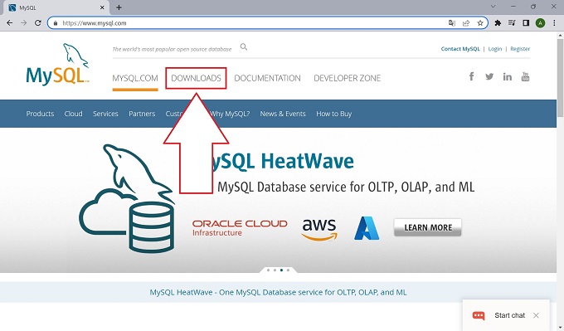
Task: Click the AWS logo
Action: point(319,229)
